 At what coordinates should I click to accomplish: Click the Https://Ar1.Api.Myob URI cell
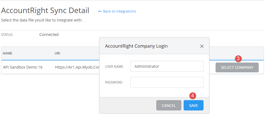(x=77, y=67)
